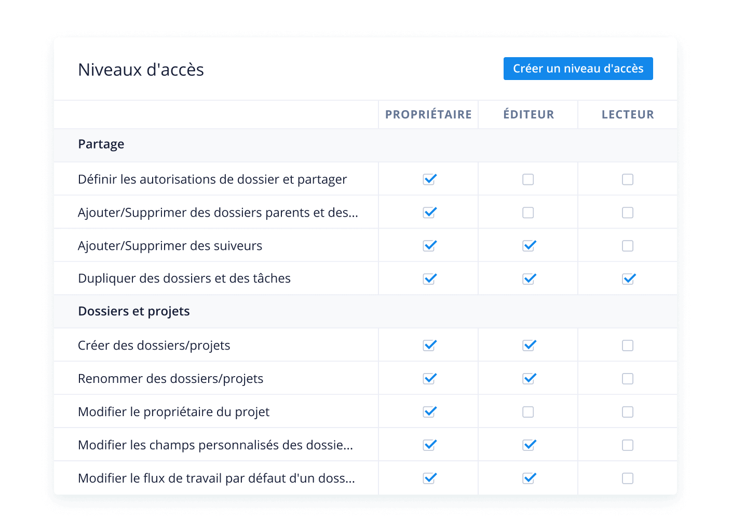Enable Éditeur for Définir les autorisations de dossier
Image resolution: width=731 pixels, height=532 pixels.
[x=528, y=179]
